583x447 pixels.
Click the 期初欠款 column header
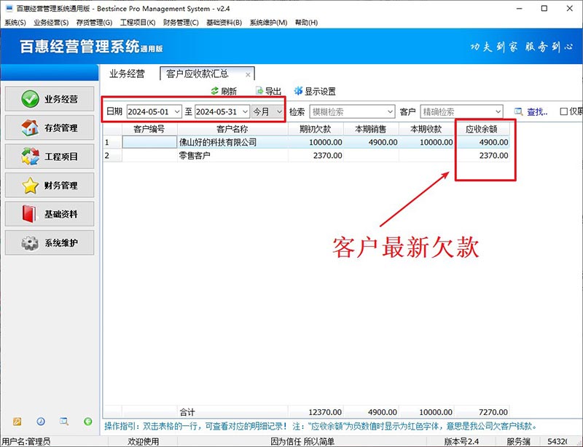click(x=316, y=129)
